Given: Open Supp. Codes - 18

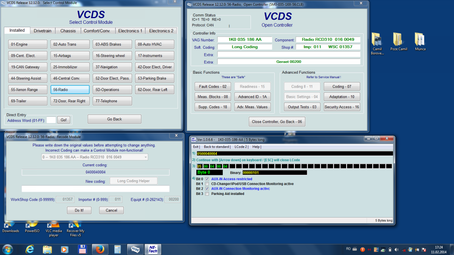Looking at the screenshot, I should [x=213, y=107].
